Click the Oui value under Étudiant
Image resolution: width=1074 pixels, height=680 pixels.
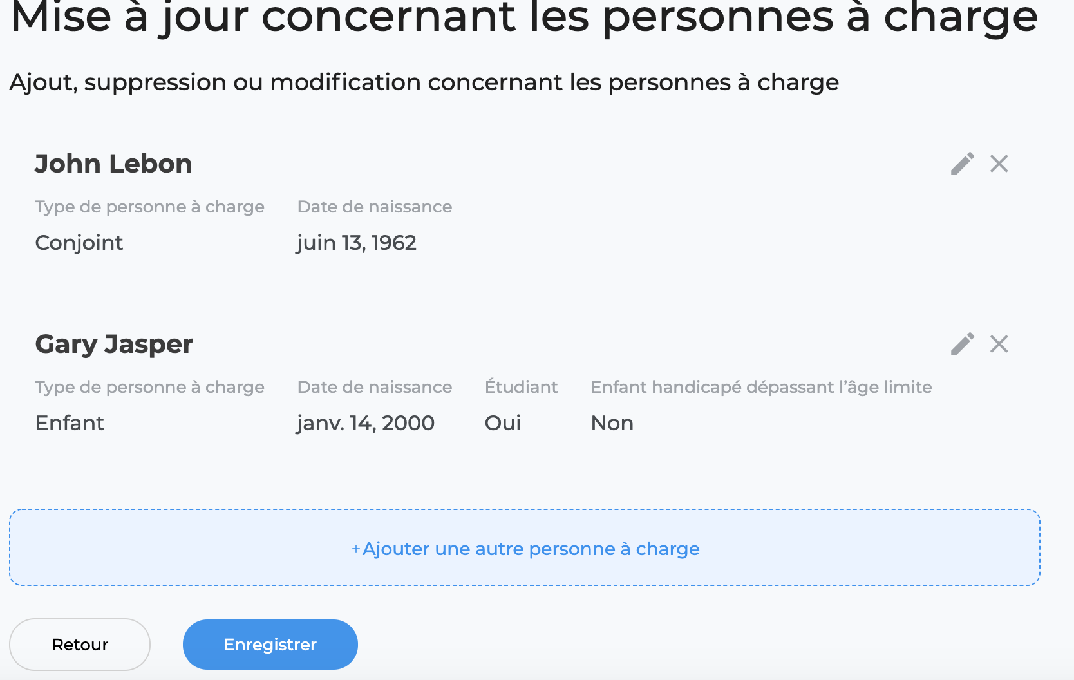[503, 423]
